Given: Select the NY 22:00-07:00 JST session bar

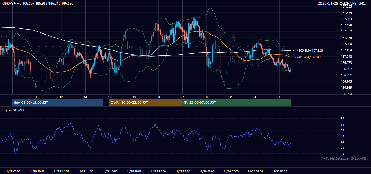Looking at the screenshot, I should click(x=237, y=102).
